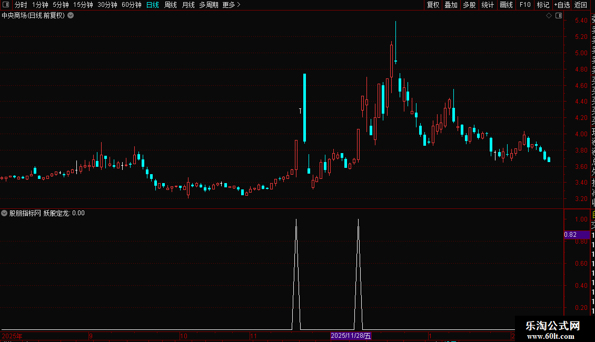Add stock with +自选 button
Screen dimensions: 595x342
point(562,5)
